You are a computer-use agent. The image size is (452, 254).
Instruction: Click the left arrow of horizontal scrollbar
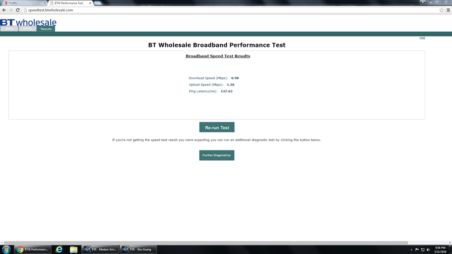click(2, 243)
